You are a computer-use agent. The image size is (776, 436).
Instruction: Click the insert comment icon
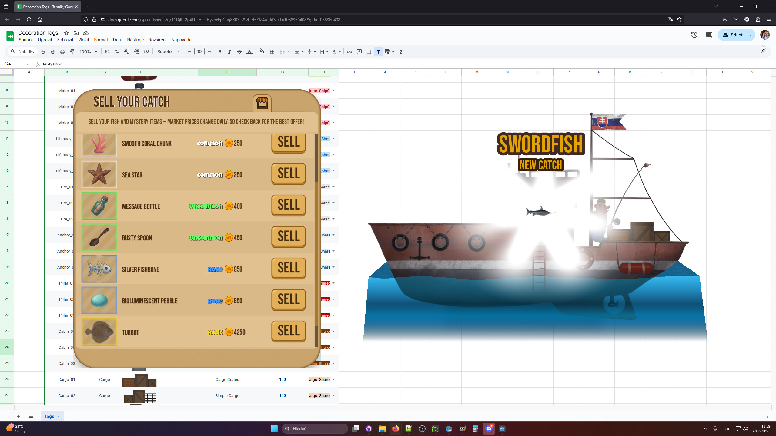(x=359, y=51)
